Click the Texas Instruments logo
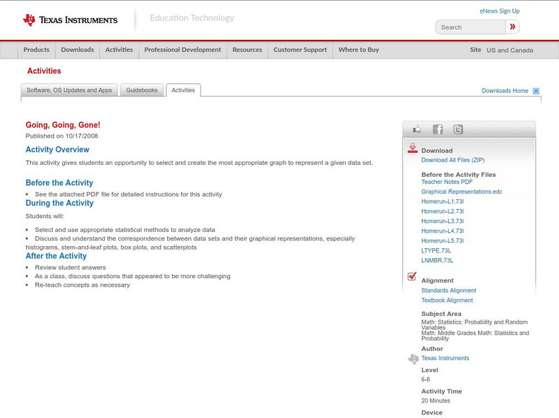Screen dimensions: 559x418 click(x=70, y=20)
